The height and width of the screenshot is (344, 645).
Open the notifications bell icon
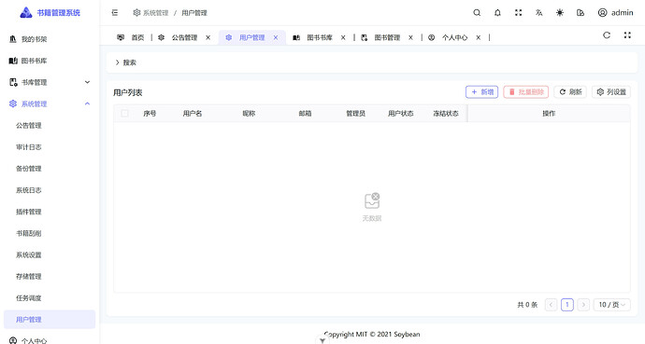tap(497, 13)
